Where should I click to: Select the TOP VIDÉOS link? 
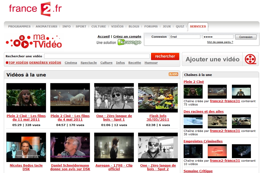pyautogui.click(x=18, y=63)
